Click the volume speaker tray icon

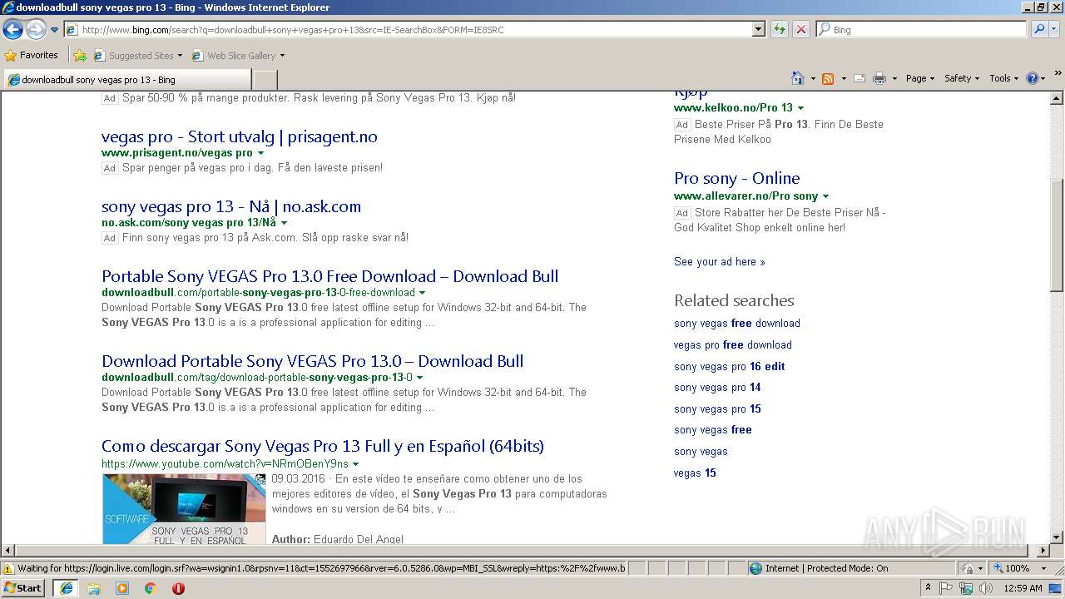(x=986, y=588)
